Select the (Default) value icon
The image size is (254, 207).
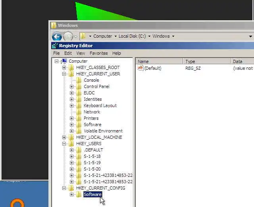pyautogui.click(x=140, y=68)
